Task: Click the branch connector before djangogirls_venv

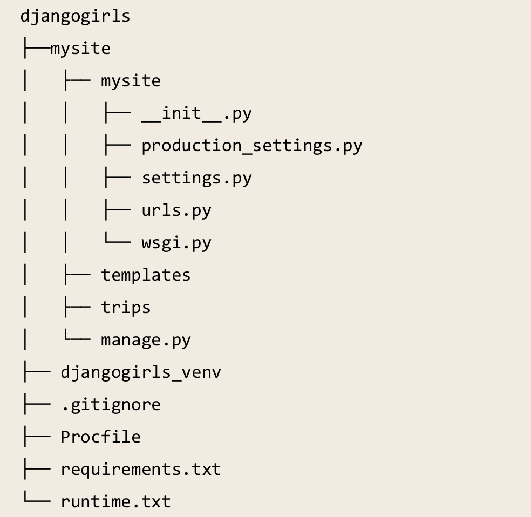Action: point(36,372)
